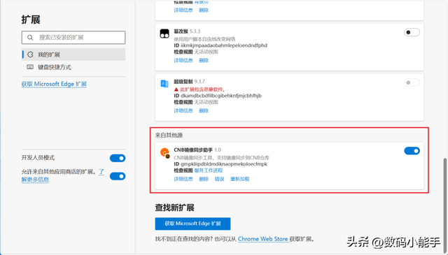Open 获取 Microsoft Edge 扩展 sidebar link
448x255 pixels.
54,84
